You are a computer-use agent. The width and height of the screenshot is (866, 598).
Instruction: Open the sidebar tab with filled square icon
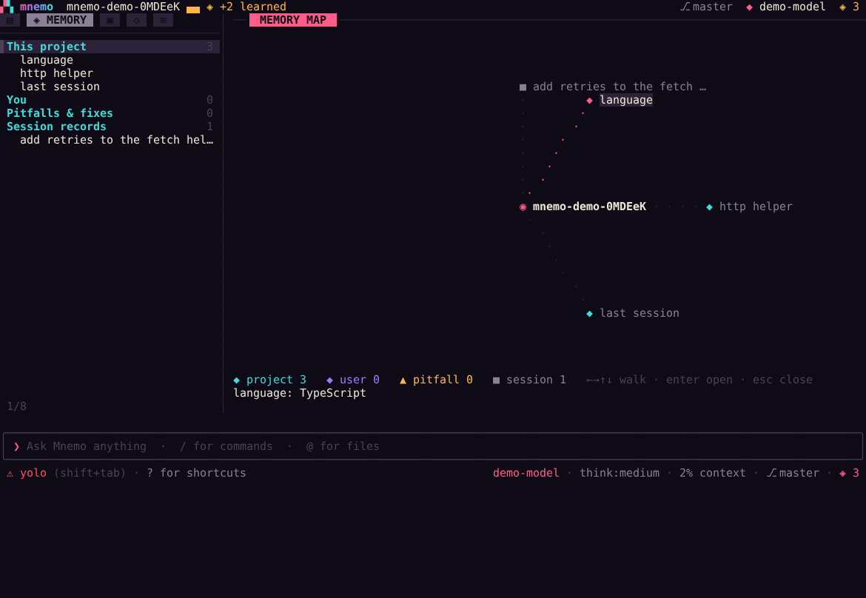tap(110, 21)
